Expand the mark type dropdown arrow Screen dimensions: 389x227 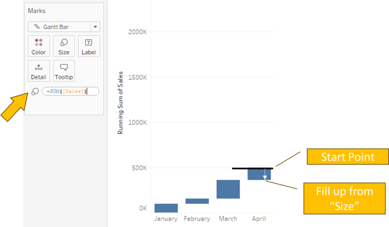click(95, 27)
